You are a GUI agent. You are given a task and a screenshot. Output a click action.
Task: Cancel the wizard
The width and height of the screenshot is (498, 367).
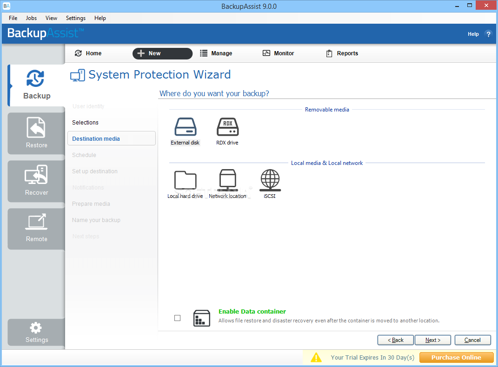(472, 340)
